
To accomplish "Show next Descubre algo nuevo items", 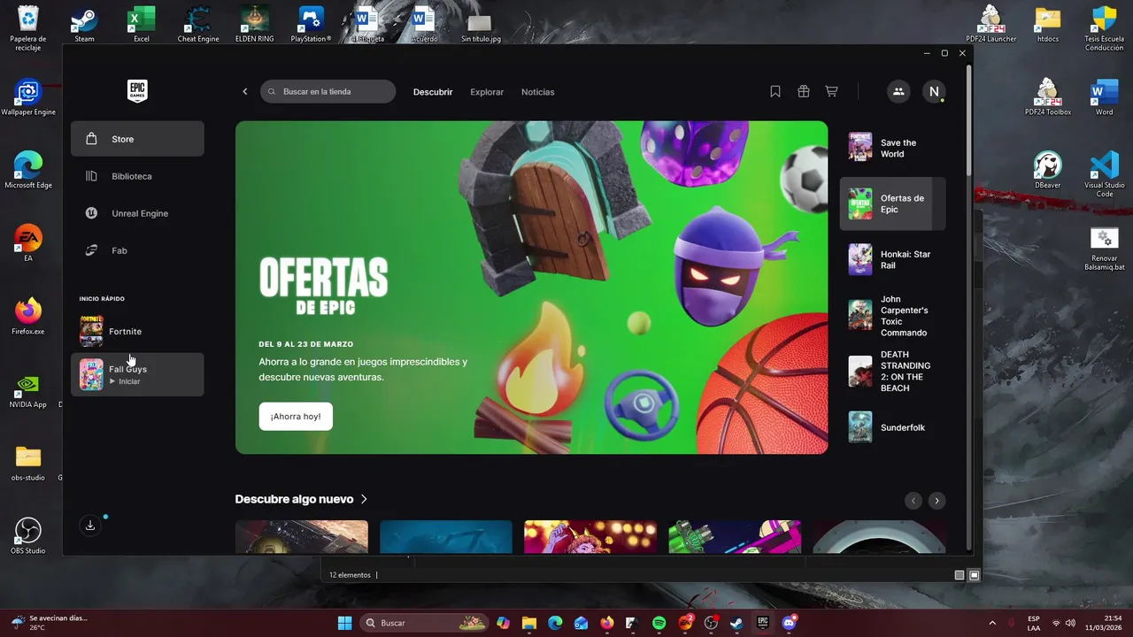I will 936,501.
